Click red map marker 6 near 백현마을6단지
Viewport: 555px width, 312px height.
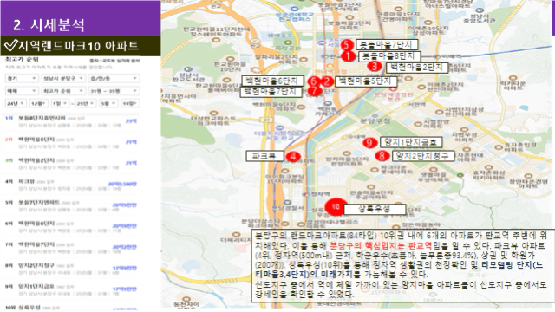tap(314, 81)
